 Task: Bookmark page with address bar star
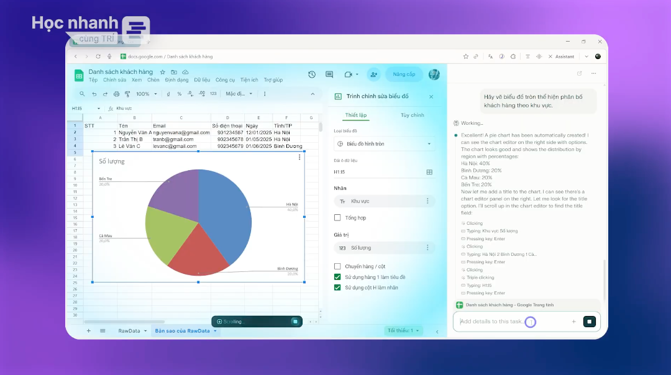[465, 56]
